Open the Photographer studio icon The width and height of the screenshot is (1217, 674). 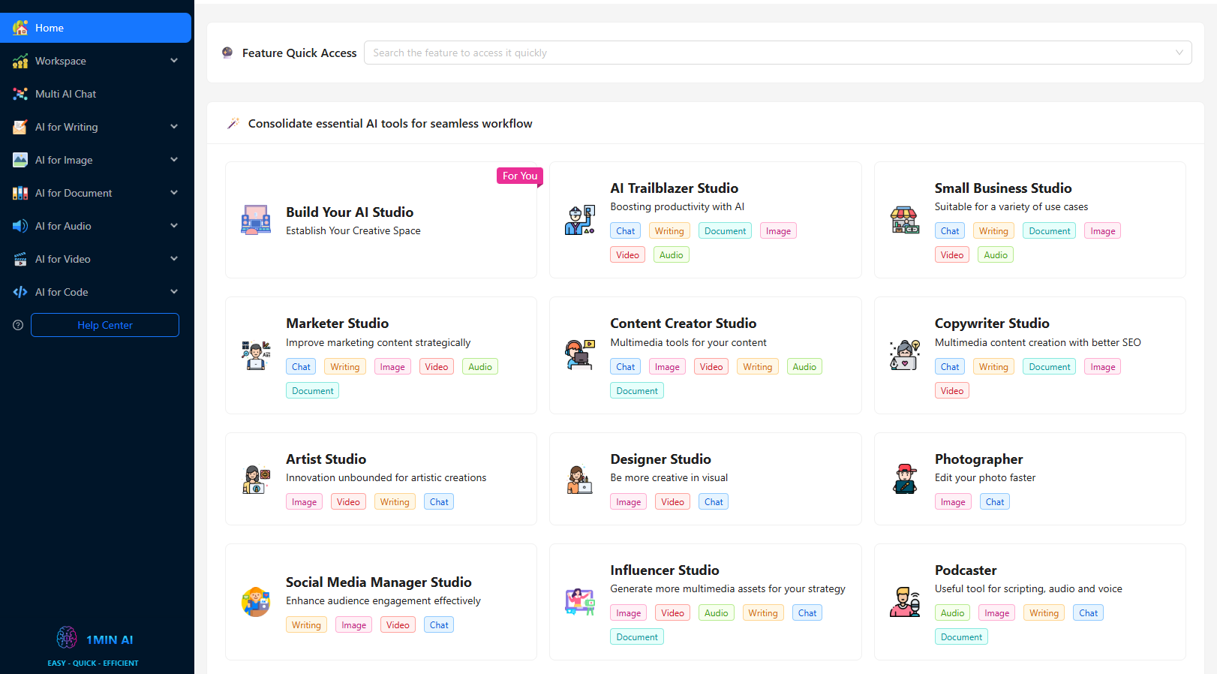[x=904, y=479]
